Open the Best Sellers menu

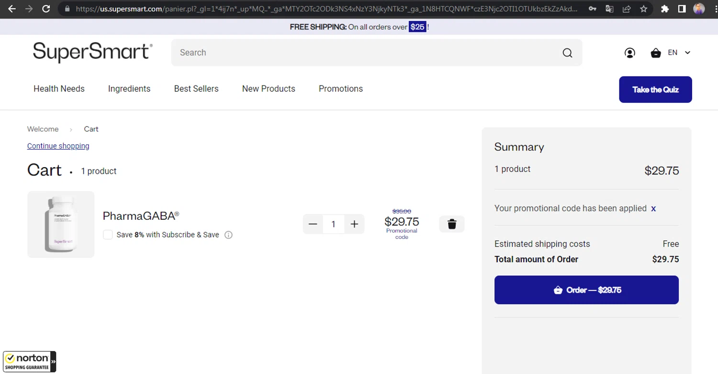(196, 89)
